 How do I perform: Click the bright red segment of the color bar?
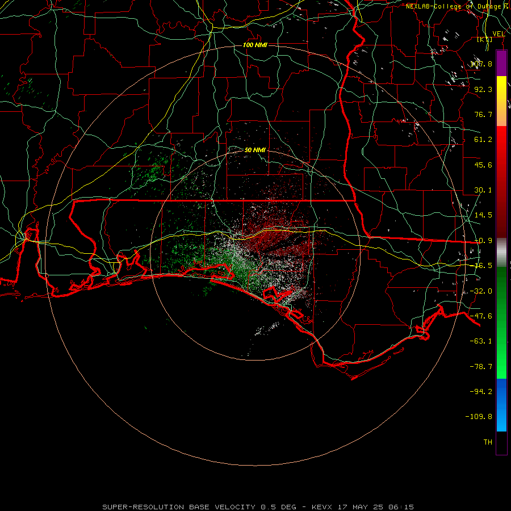(x=501, y=145)
